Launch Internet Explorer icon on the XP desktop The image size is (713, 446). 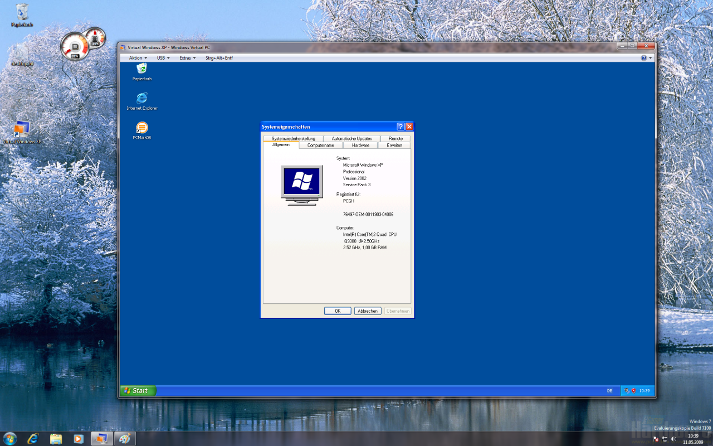click(142, 101)
